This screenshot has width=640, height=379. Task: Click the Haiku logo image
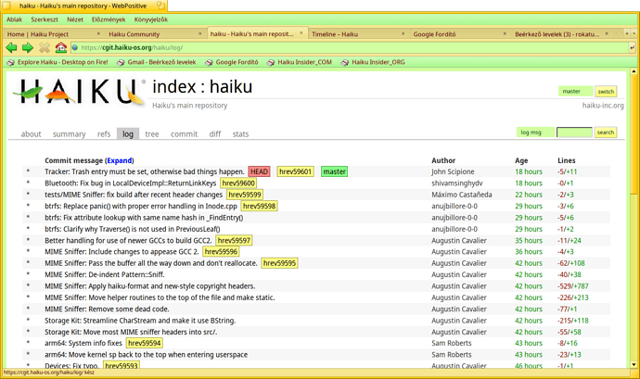(80, 91)
